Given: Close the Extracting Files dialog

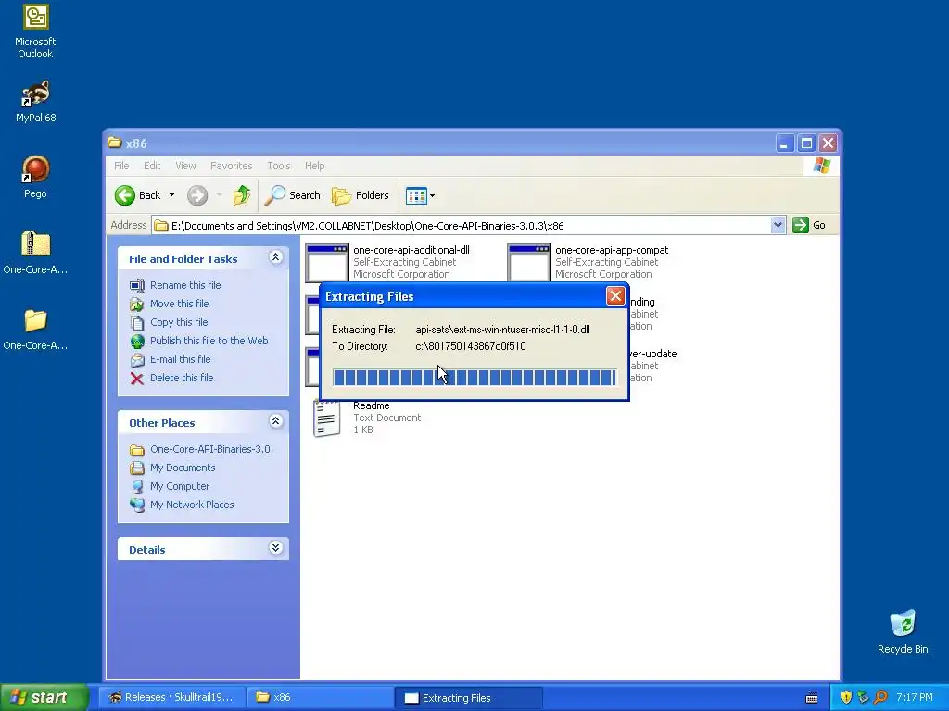Looking at the screenshot, I should coord(615,295).
